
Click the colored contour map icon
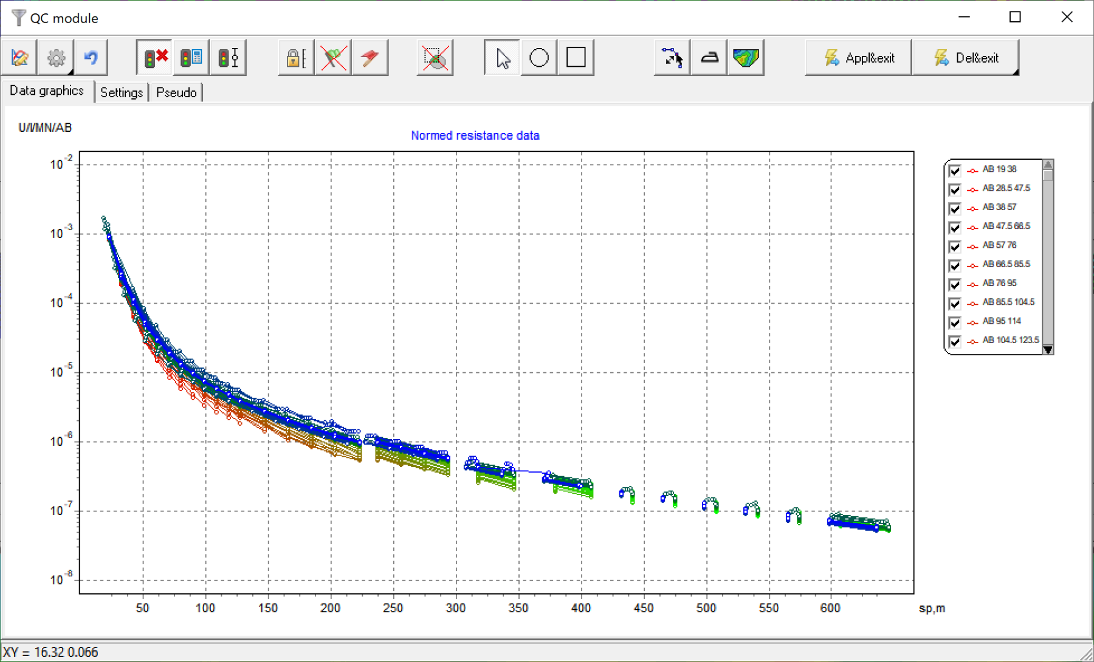tap(746, 58)
